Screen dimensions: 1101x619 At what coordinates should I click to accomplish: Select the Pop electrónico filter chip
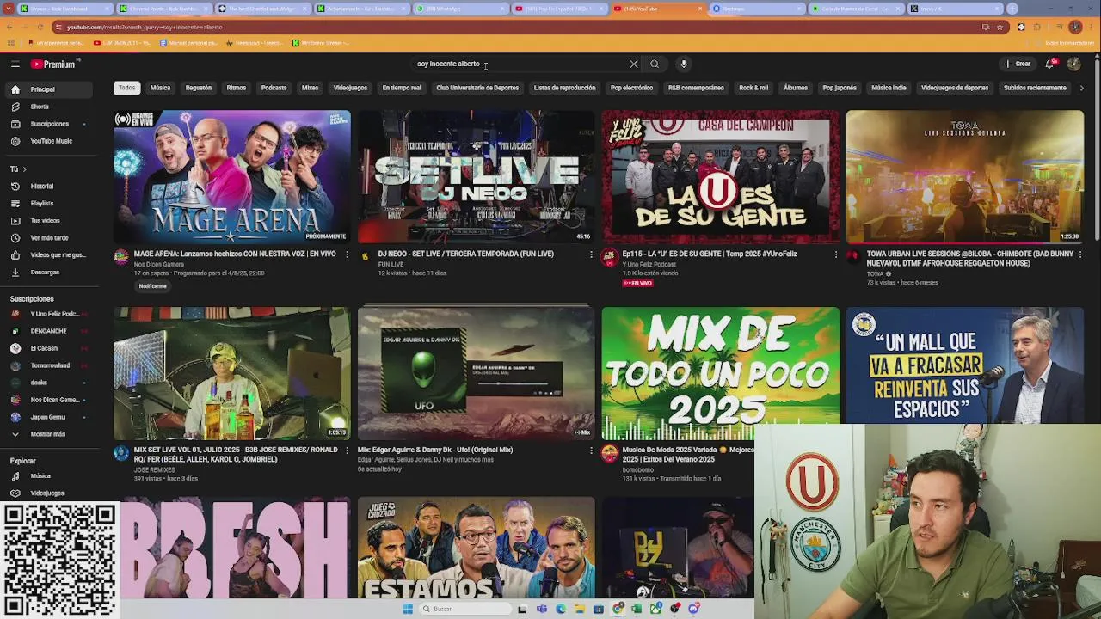[x=631, y=88]
